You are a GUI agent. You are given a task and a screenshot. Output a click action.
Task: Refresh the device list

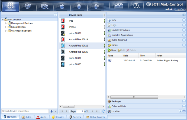pos(103,111)
